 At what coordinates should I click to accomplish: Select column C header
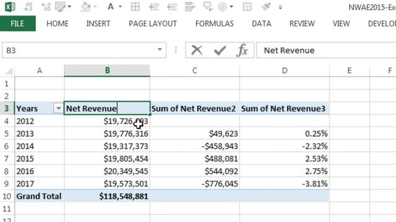point(194,70)
